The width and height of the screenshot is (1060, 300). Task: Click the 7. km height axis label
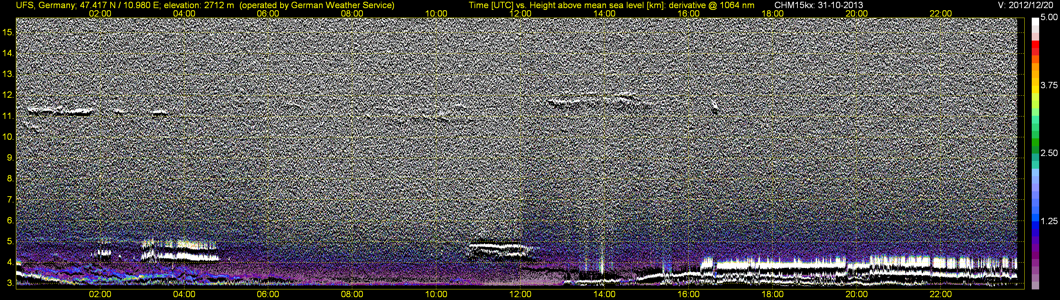pos(10,200)
